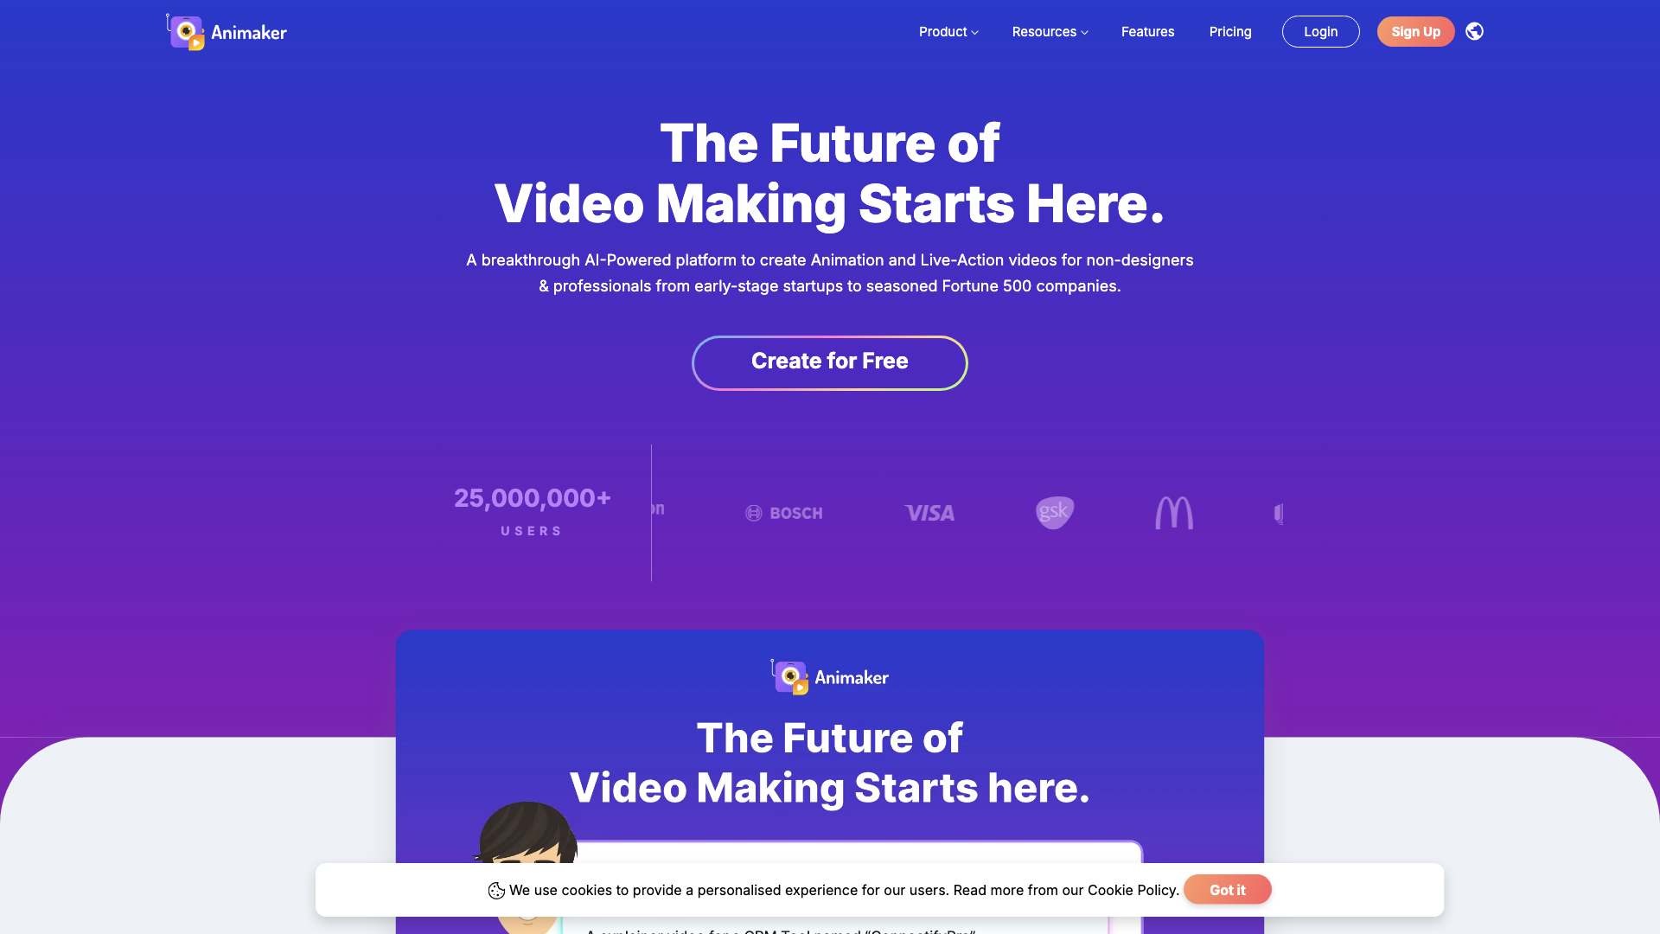Screen dimensions: 1660x934
Task: Dismiss cookie notice with Got it
Action: coord(1227,890)
